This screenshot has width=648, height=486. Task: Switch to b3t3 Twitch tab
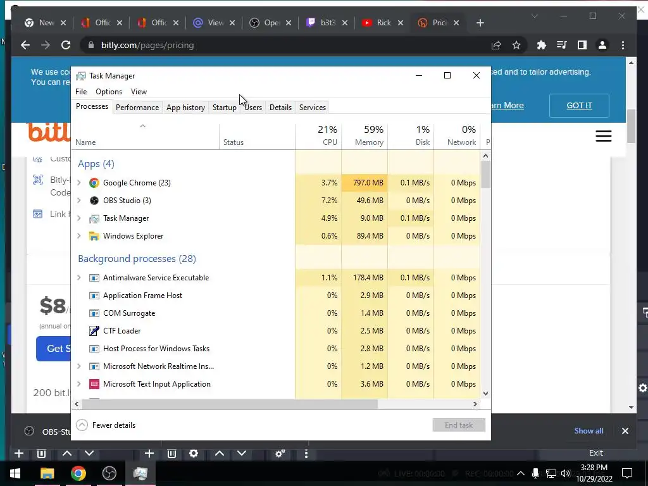pyautogui.click(x=327, y=23)
